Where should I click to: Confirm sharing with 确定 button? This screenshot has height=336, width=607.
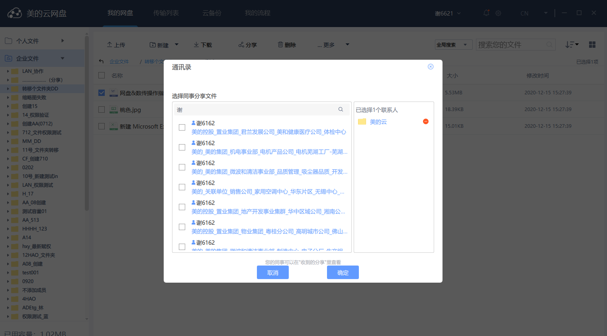pyautogui.click(x=343, y=273)
